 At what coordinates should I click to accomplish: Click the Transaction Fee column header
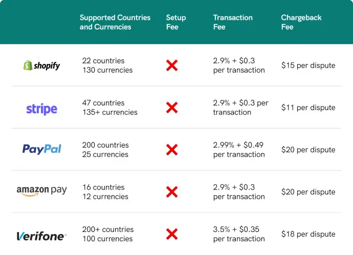(x=233, y=22)
